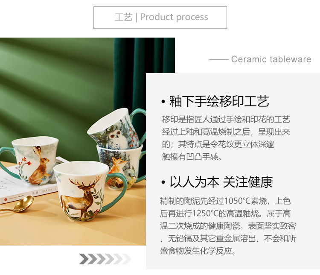Click the heading 釉下手绘移印工艺

[219, 101]
